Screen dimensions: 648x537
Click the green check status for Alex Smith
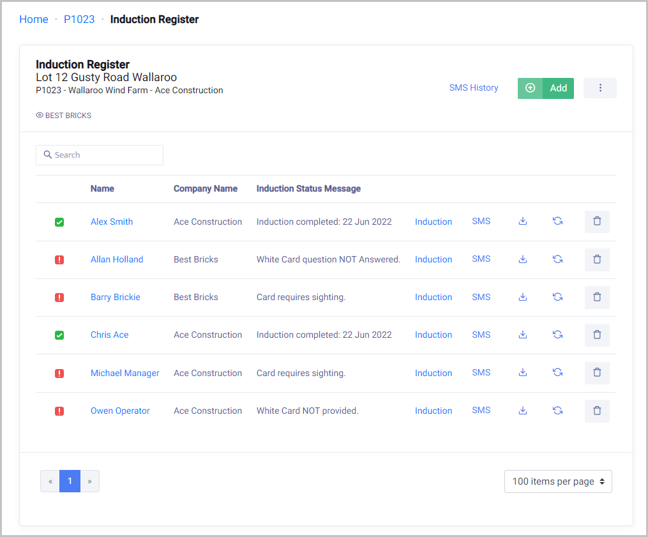pos(59,222)
